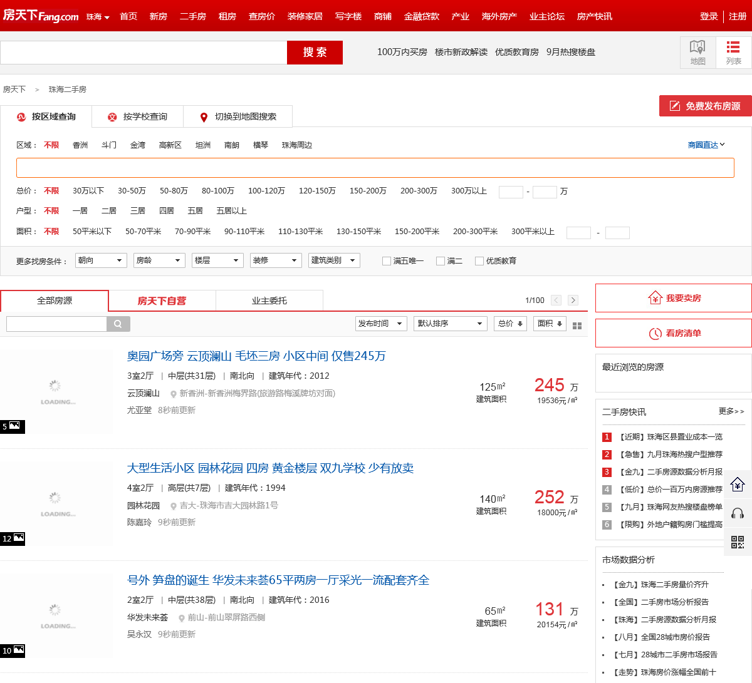
Task: Open the 装修 dropdown
Action: (276, 260)
